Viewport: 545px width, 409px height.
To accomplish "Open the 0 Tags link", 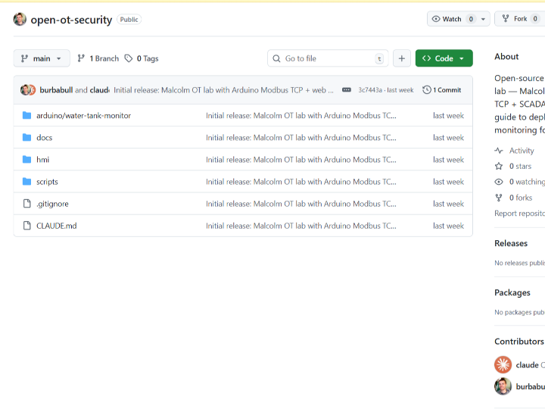I will pos(142,58).
